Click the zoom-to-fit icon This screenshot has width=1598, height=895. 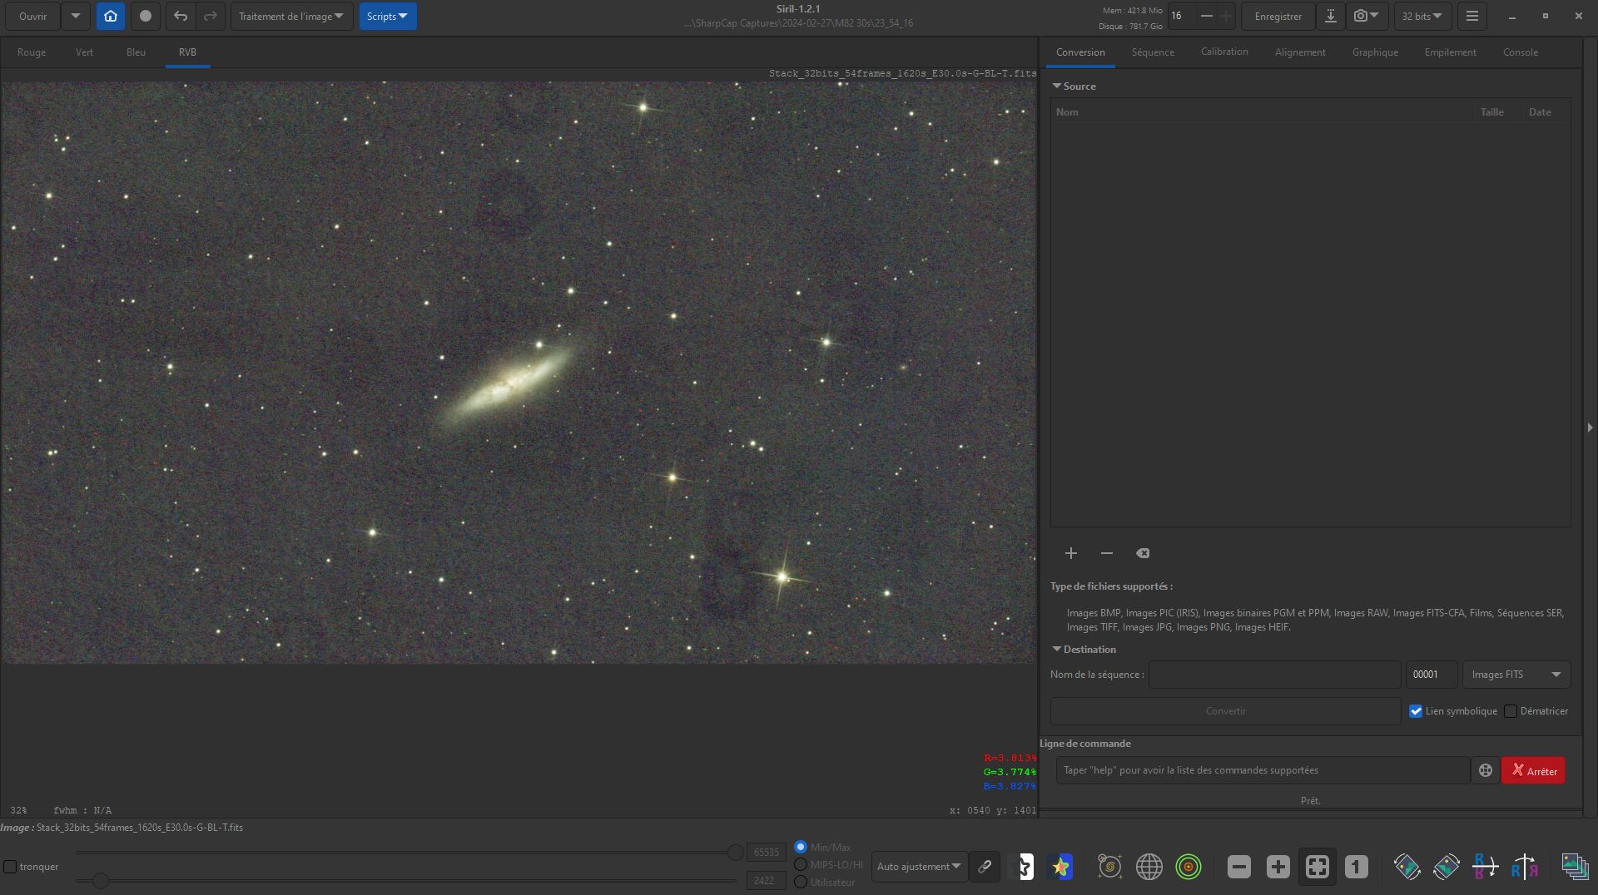coord(1317,867)
